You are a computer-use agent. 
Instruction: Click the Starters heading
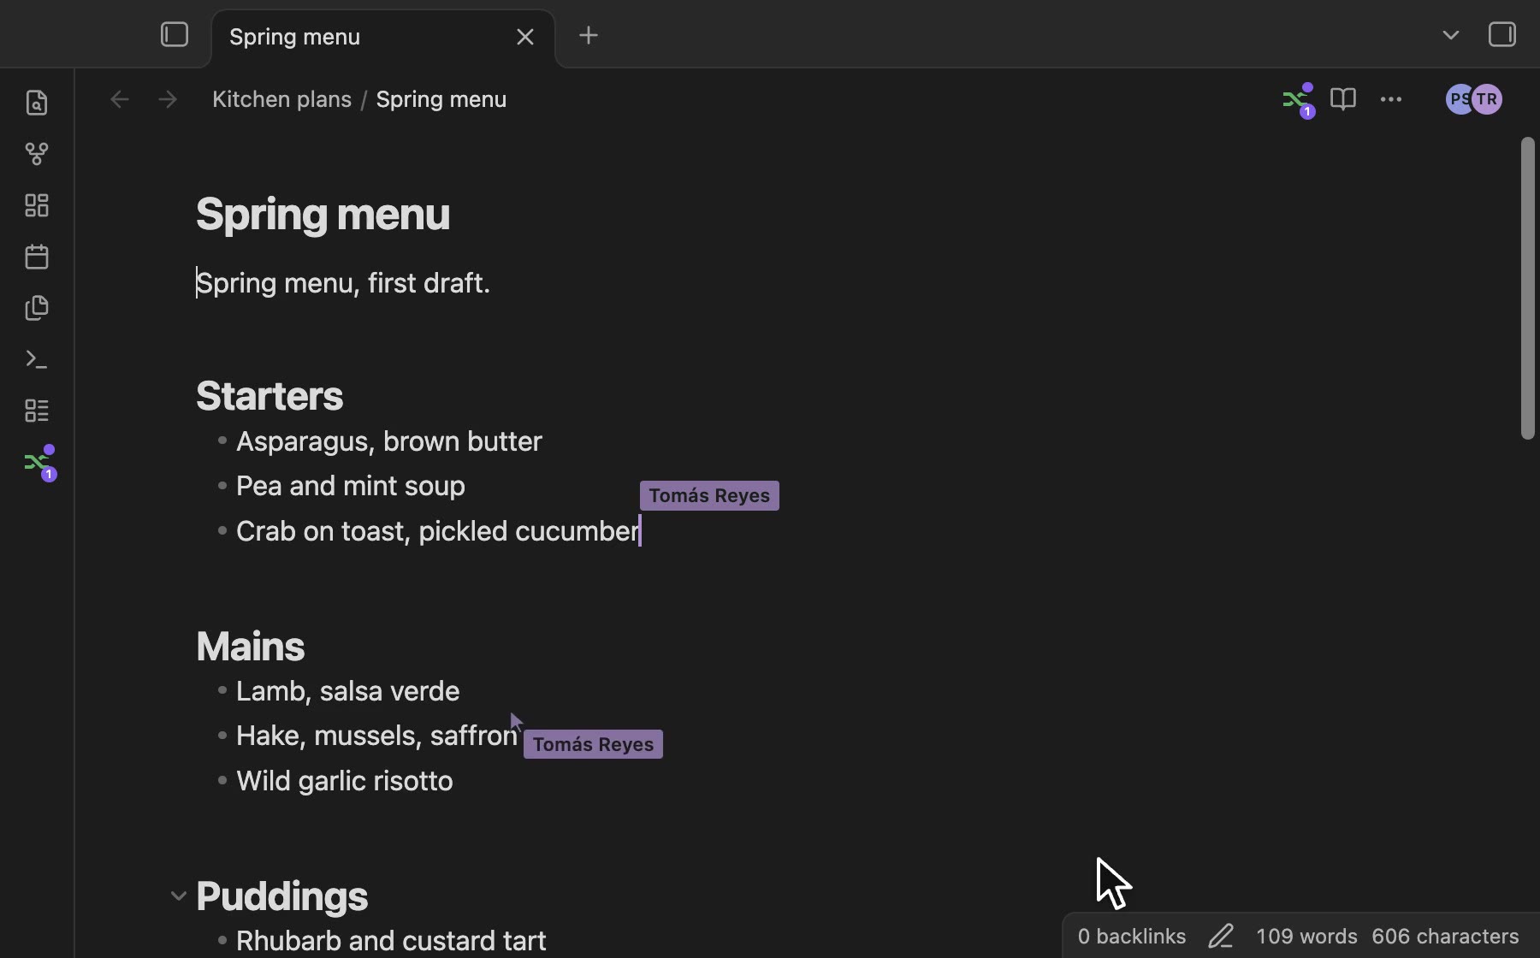pyautogui.click(x=269, y=396)
